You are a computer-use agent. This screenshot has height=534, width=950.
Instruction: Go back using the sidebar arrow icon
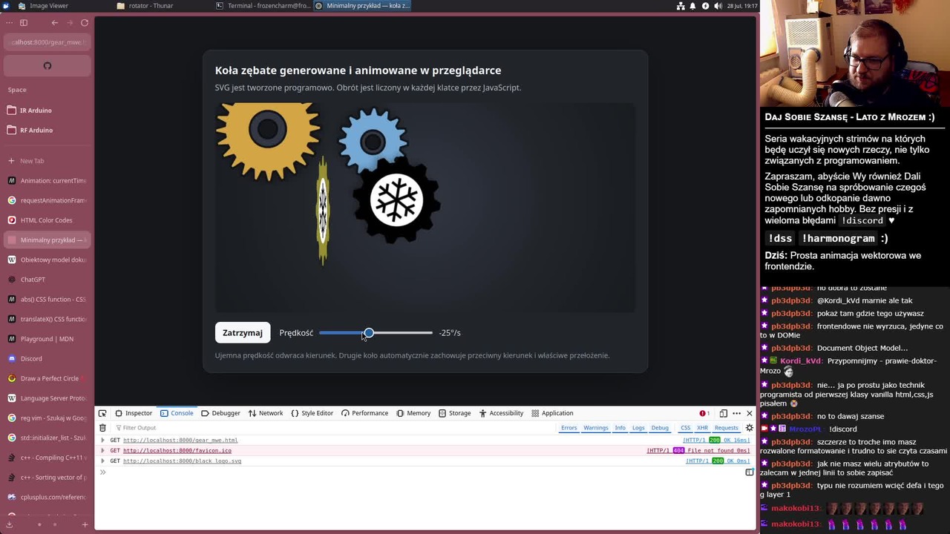(x=54, y=23)
